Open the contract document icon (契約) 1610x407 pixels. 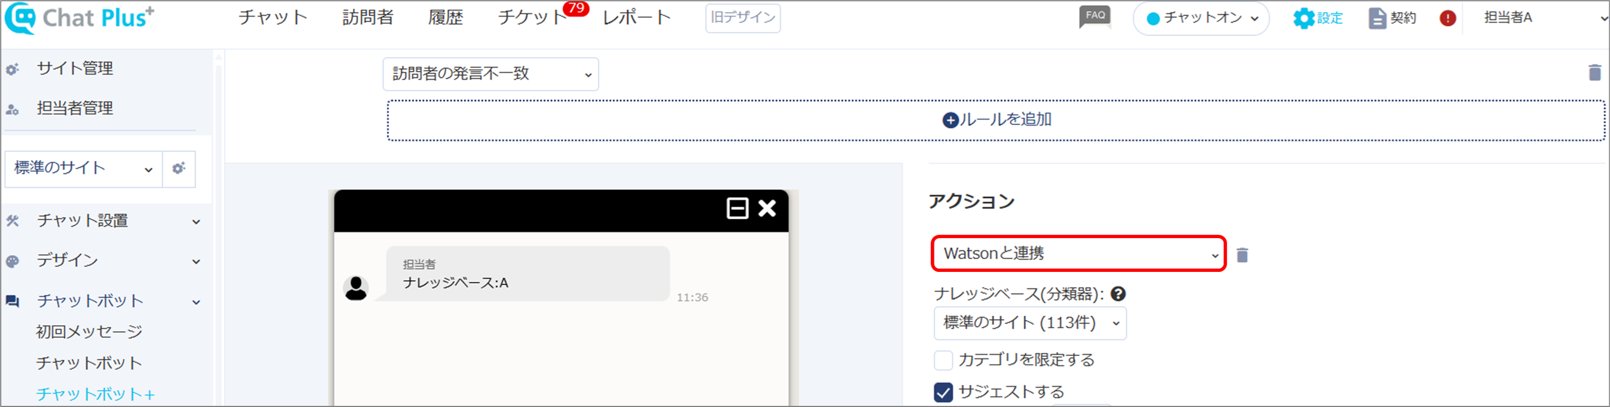[x=1377, y=18]
